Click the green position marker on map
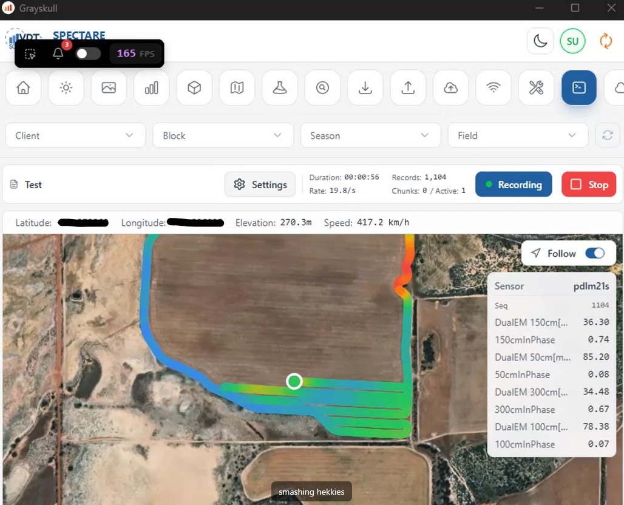The image size is (624, 505). (x=294, y=381)
